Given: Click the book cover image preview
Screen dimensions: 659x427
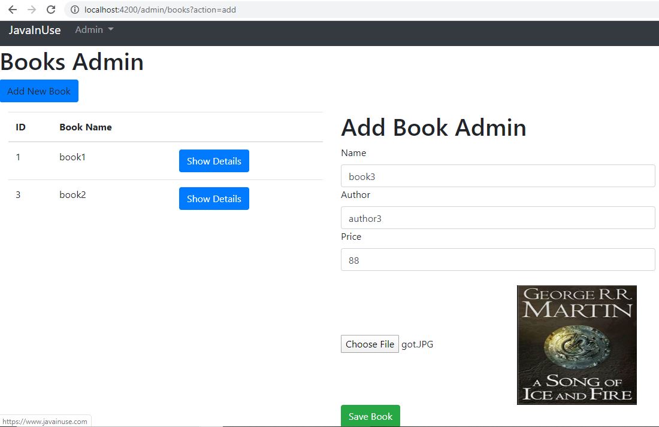Looking at the screenshot, I should click(576, 345).
